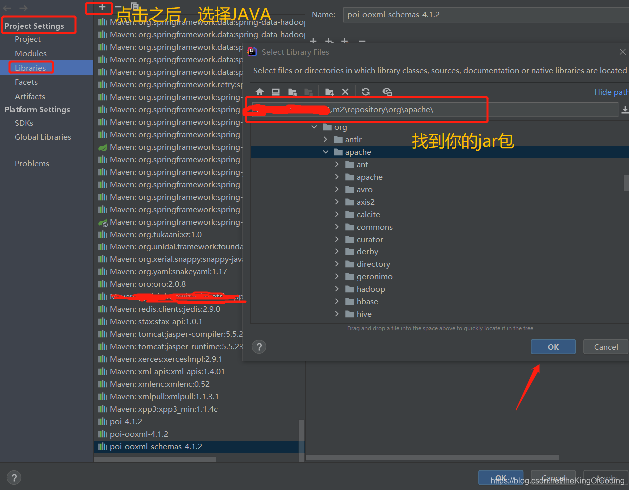This screenshot has width=629, height=490.
Task: Click the copy library icon above the library list
Action: click(x=135, y=7)
